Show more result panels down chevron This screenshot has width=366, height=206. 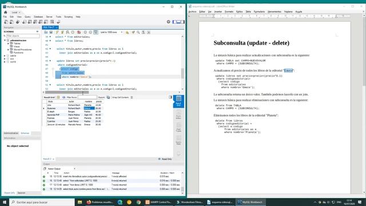point(178,154)
